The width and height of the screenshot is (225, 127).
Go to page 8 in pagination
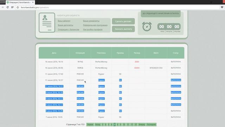(117, 125)
